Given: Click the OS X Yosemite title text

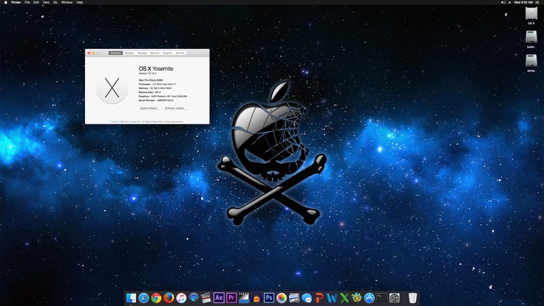Looking at the screenshot, I should (156, 69).
